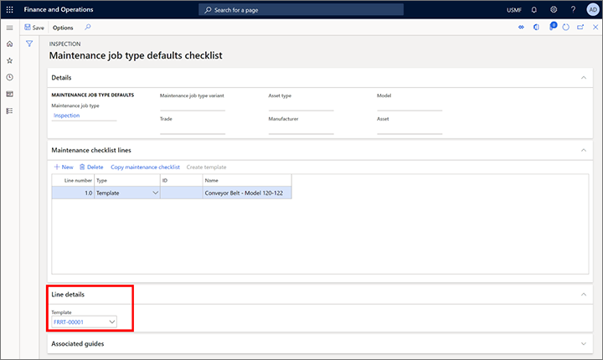Open Favorites star icon in sidebar

tap(9, 60)
